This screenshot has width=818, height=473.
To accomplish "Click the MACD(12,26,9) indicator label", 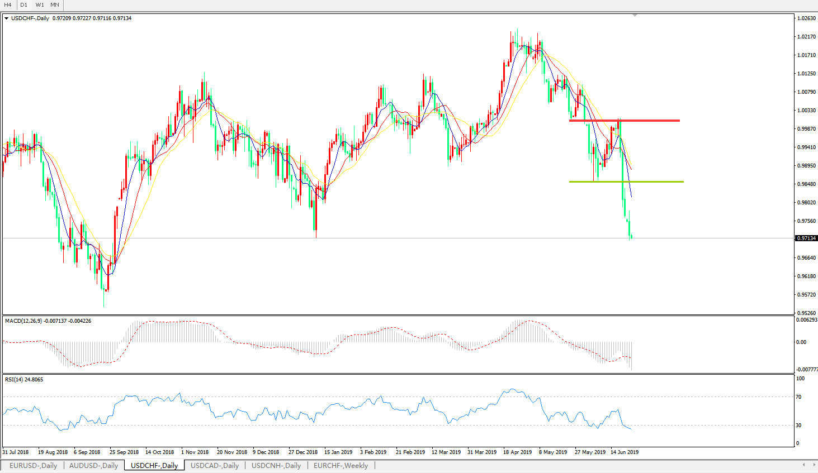I will [23, 321].
